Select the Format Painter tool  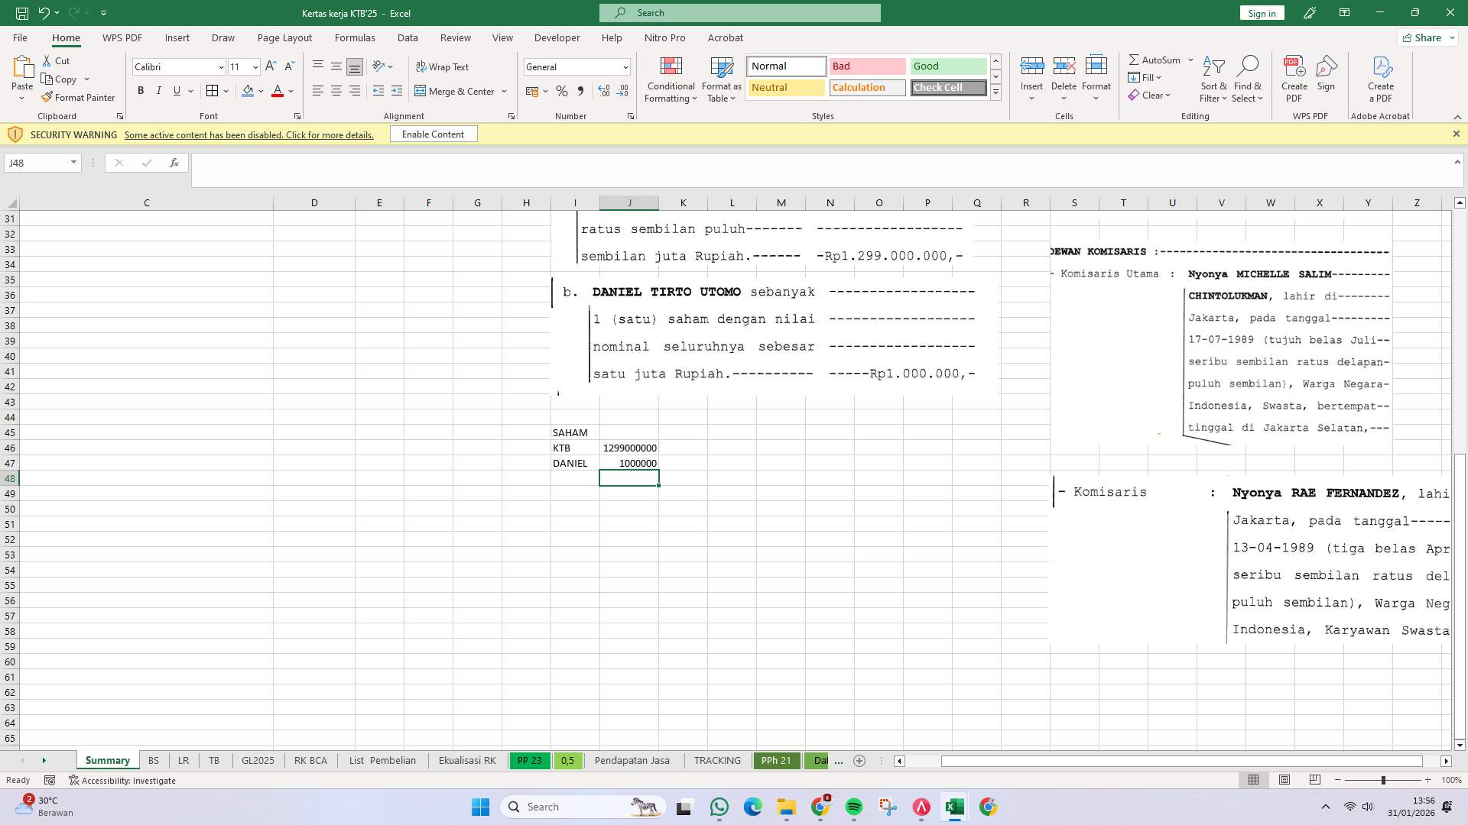tap(79, 97)
